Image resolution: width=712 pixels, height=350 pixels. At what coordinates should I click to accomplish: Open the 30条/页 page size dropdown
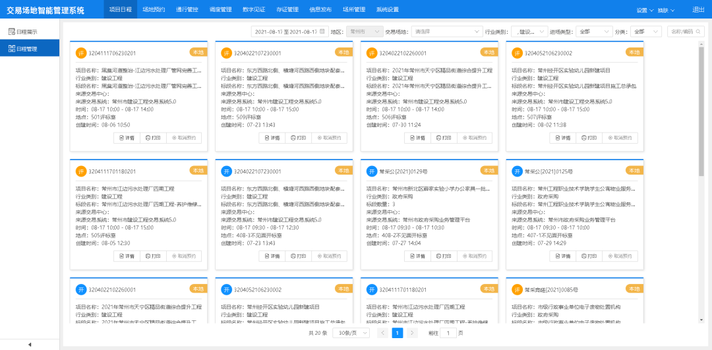click(351, 333)
